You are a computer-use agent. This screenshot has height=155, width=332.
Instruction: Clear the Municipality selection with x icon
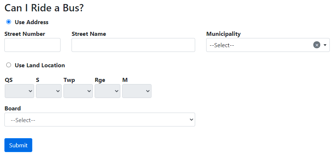(317, 45)
